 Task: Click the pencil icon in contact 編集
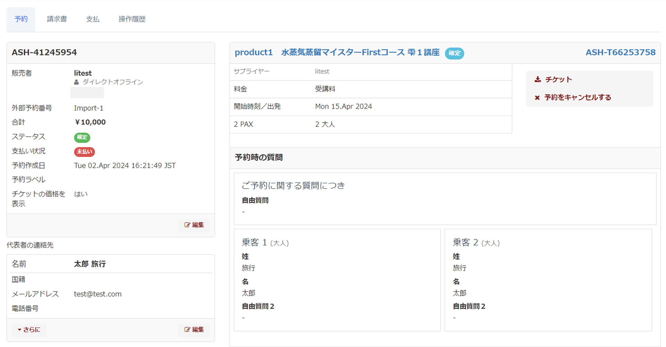187,330
